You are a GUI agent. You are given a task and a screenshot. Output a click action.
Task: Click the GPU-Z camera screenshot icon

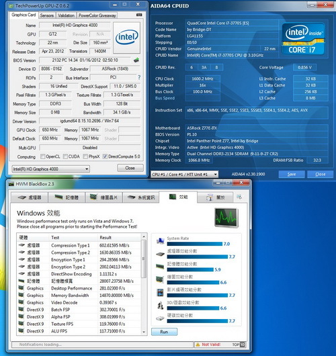[139, 15]
